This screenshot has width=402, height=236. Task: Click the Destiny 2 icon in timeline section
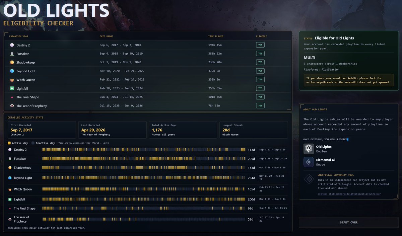(x=10, y=150)
